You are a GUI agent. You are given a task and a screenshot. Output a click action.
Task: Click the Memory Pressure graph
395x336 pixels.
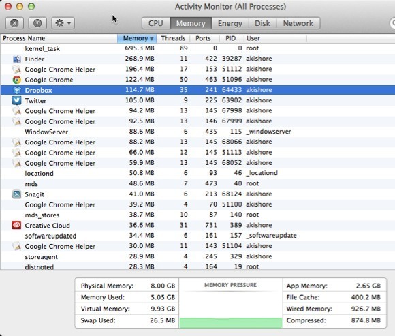point(230,303)
